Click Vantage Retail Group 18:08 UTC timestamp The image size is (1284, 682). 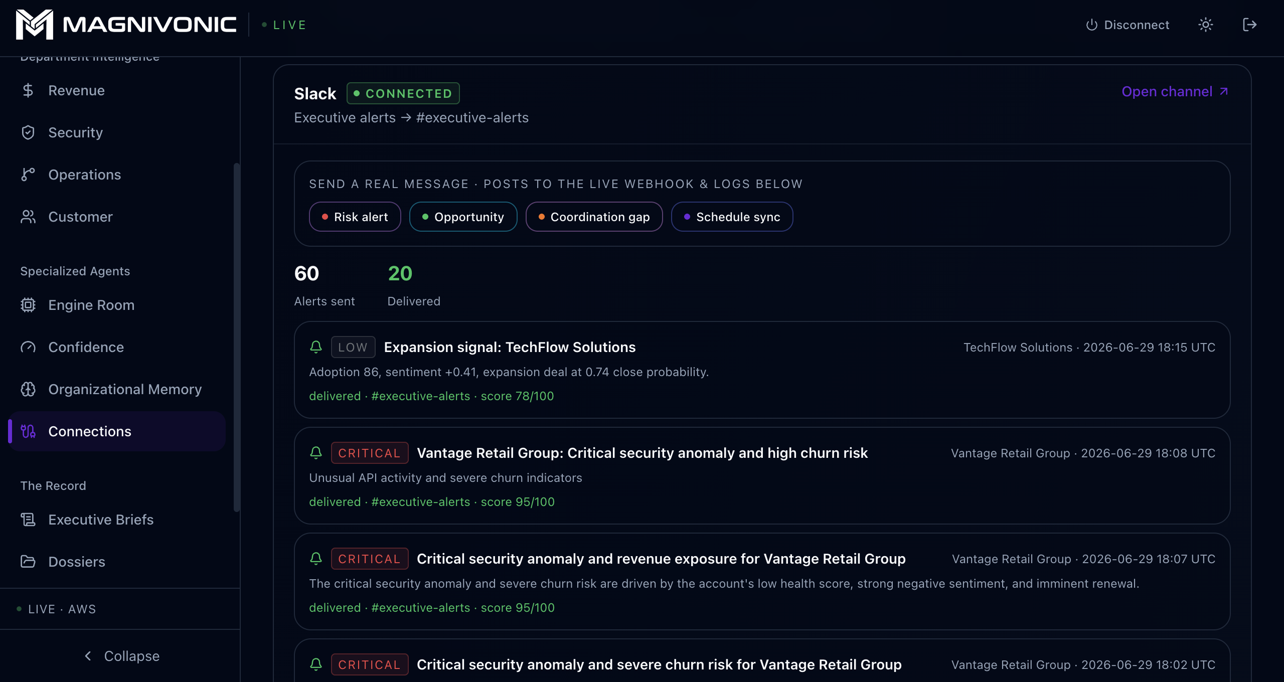point(1083,453)
